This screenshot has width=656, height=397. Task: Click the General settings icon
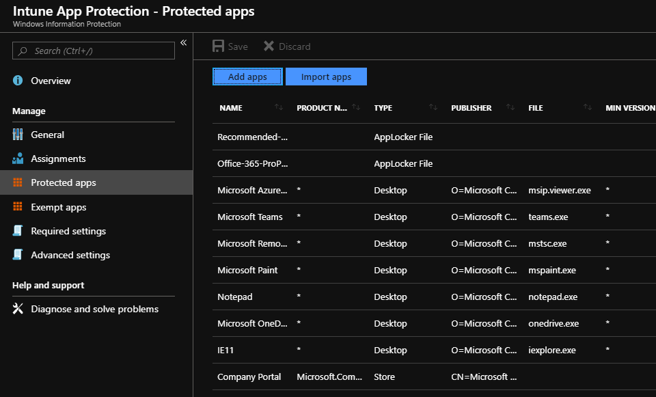17,135
